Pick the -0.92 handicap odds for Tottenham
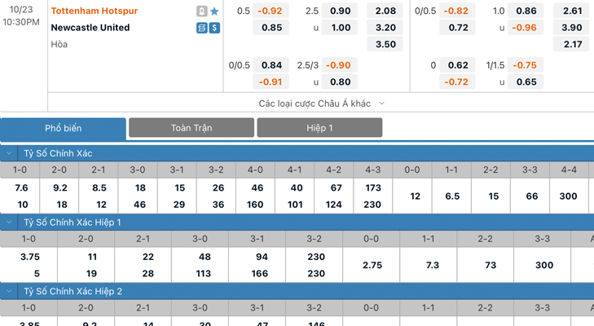Image resolution: width=594 pixels, height=326 pixels. click(x=271, y=11)
